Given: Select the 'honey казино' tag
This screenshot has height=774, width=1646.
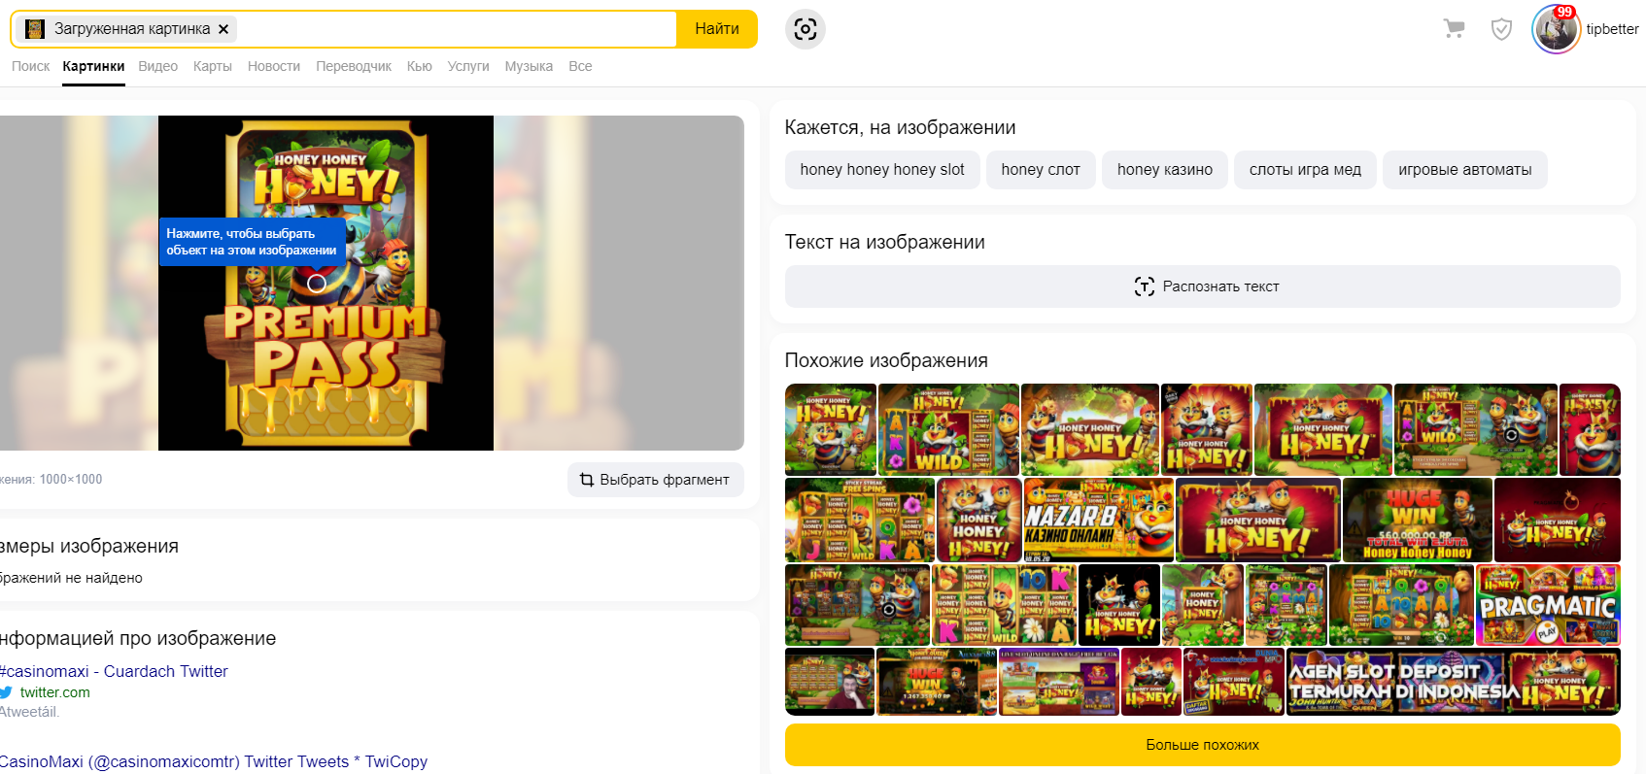Looking at the screenshot, I should coord(1165,170).
